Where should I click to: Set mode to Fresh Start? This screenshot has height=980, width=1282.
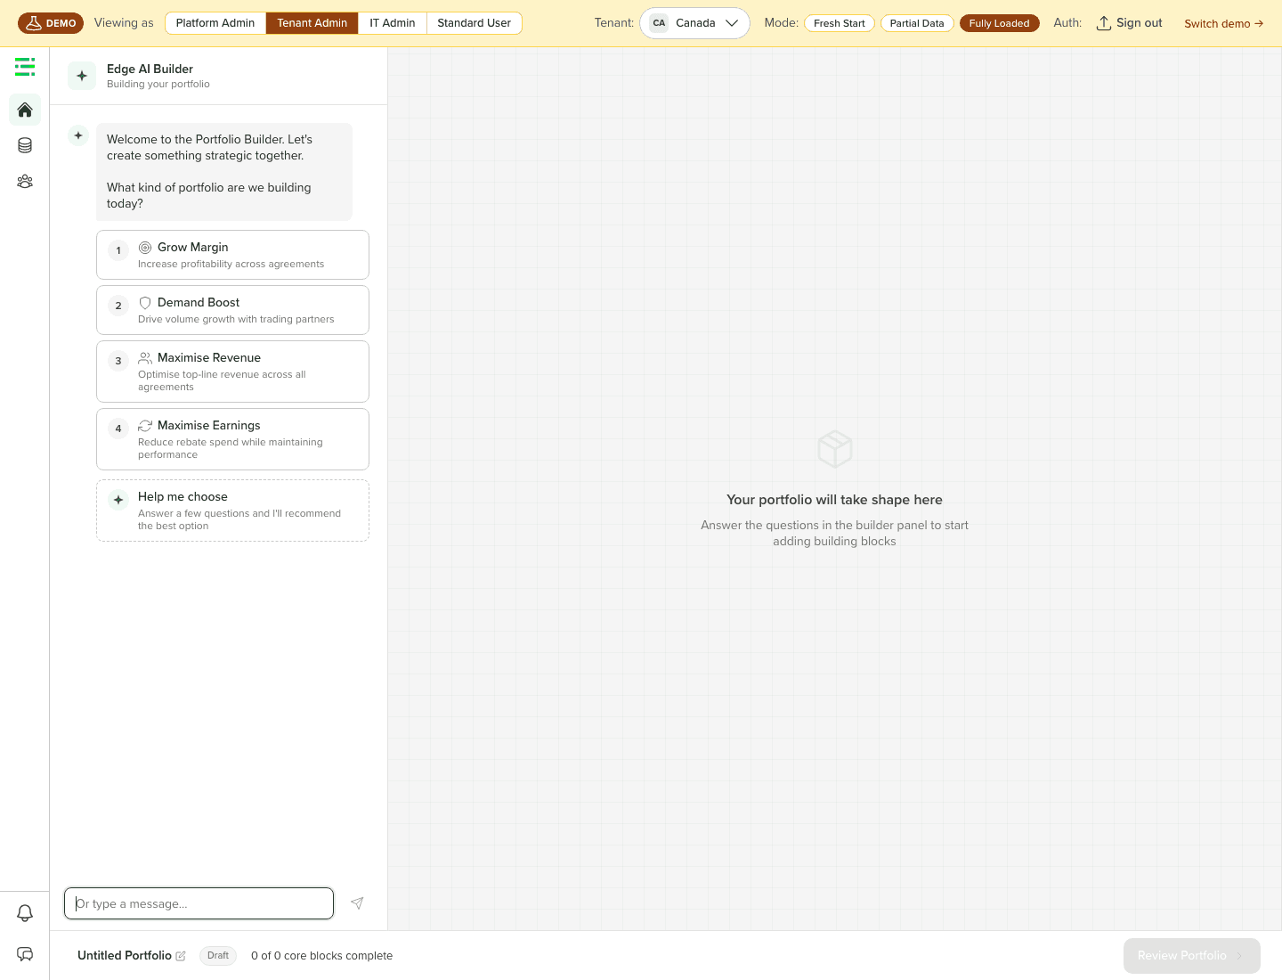(840, 23)
